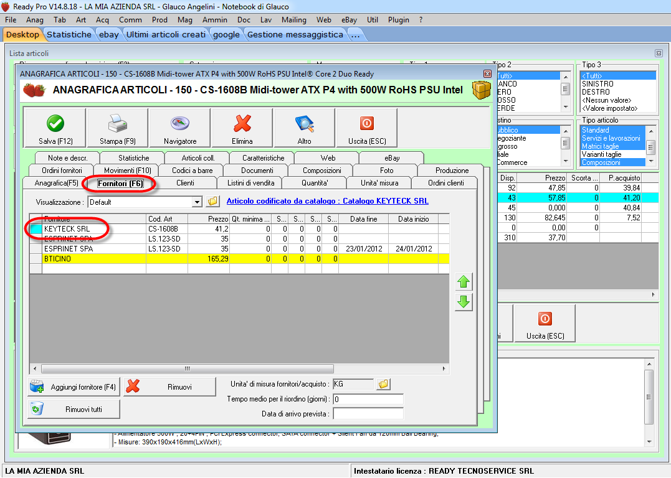The height and width of the screenshot is (478, 671).
Task: Open folder icon beside Visualizzazione dropdown
Action: tap(212, 201)
